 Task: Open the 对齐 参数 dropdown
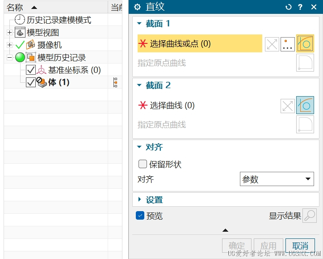(277, 179)
